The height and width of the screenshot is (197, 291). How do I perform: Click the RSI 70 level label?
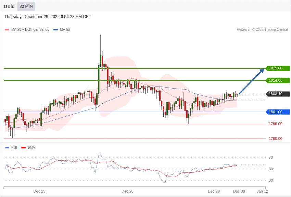point(271,157)
